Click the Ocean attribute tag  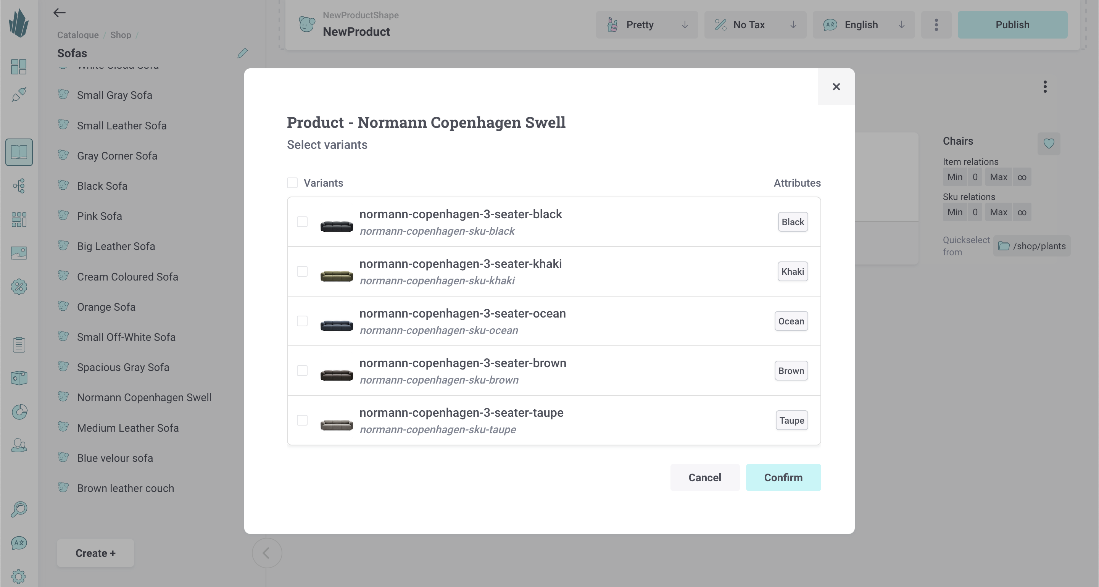tap(791, 321)
